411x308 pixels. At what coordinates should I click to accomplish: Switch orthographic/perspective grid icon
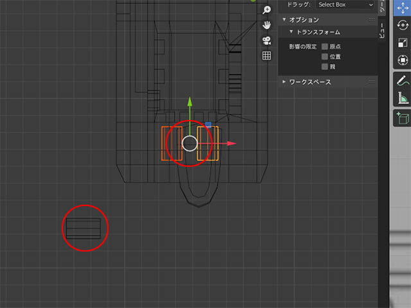click(x=267, y=56)
